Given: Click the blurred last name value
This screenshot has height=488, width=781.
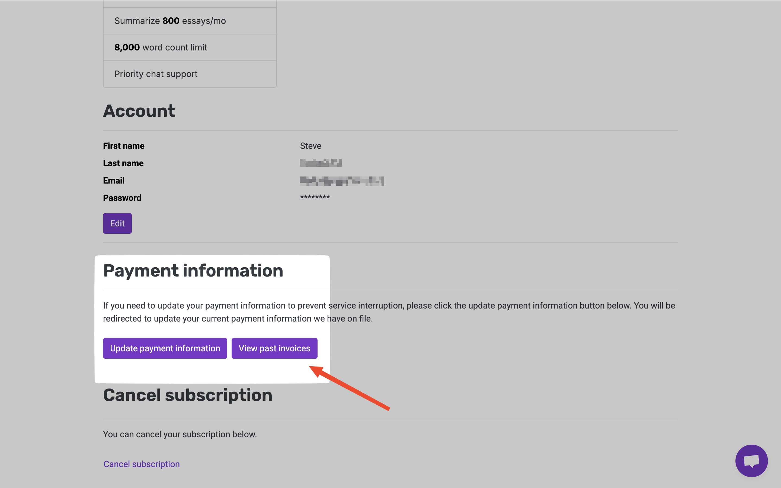Looking at the screenshot, I should (321, 163).
